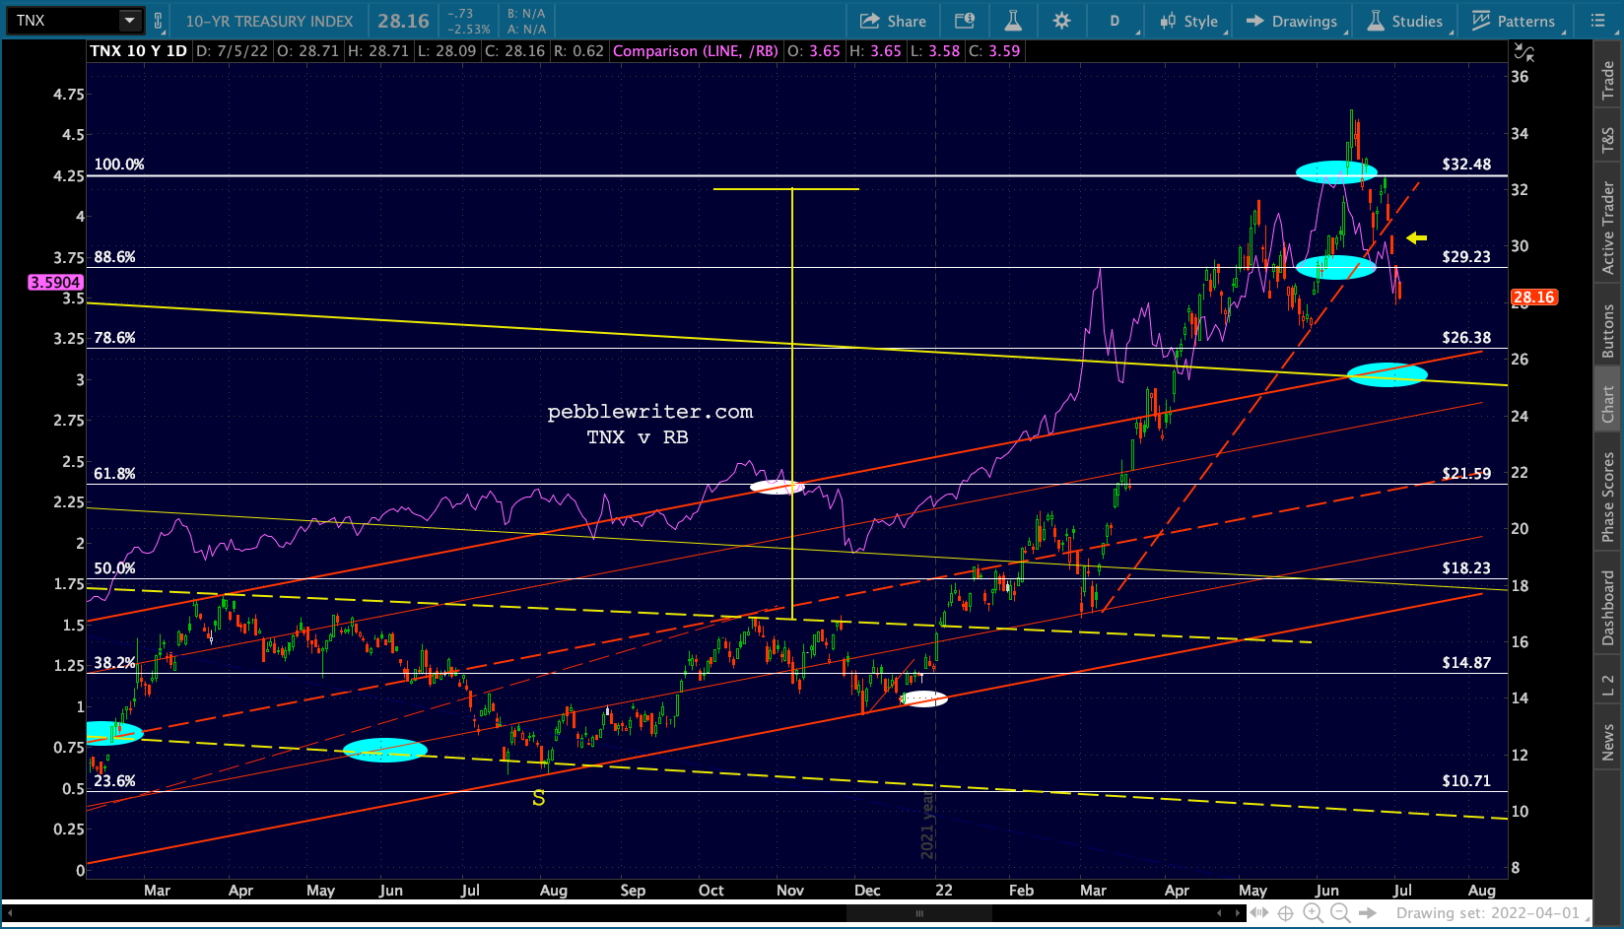1624x929 pixels.
Task: Click the right arrow icon beside zoom out
Action: point(1369,913)
